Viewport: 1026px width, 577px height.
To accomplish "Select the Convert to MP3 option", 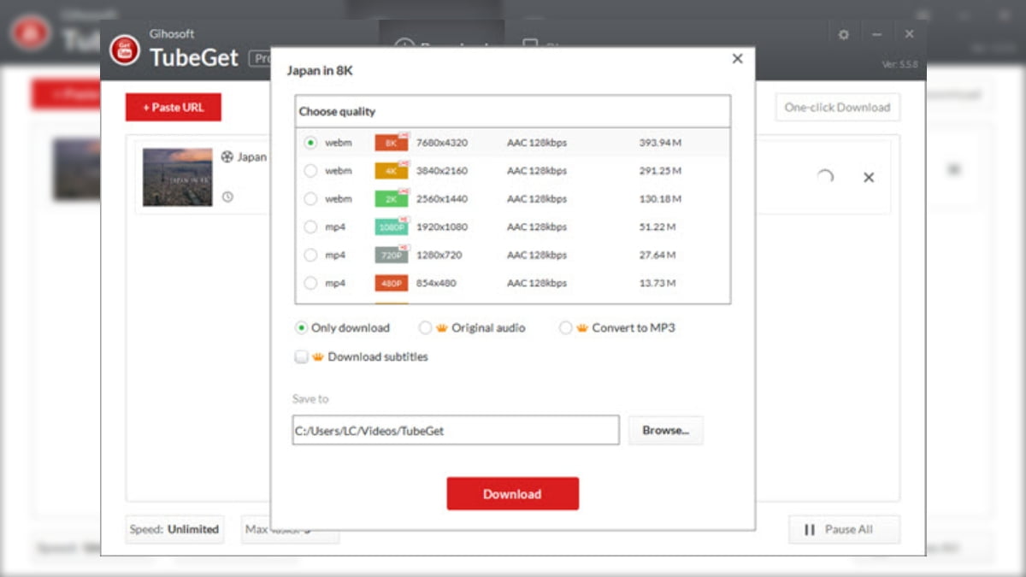I will [x=565, y=328].
